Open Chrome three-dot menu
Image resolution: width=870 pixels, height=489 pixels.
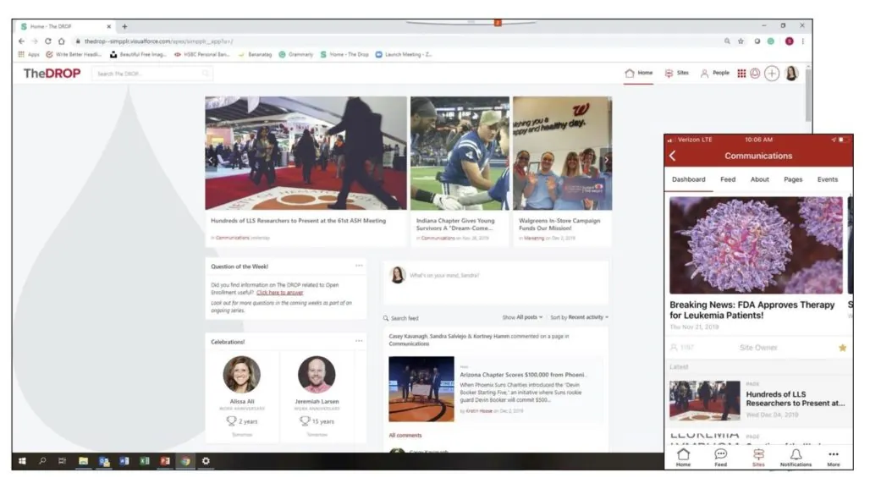click(x=802, y=41)
